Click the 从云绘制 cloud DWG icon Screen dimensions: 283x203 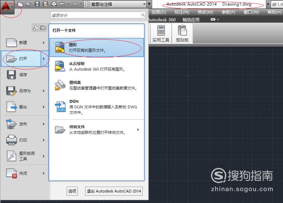click(60, 66)
